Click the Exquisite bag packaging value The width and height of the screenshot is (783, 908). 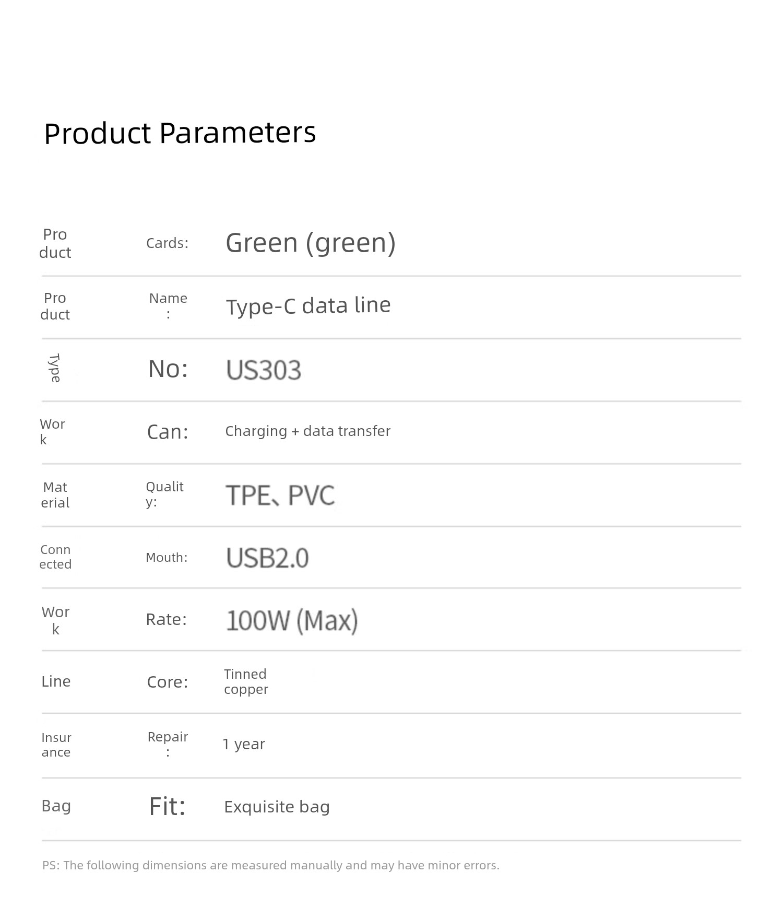(x=277, y=807)
